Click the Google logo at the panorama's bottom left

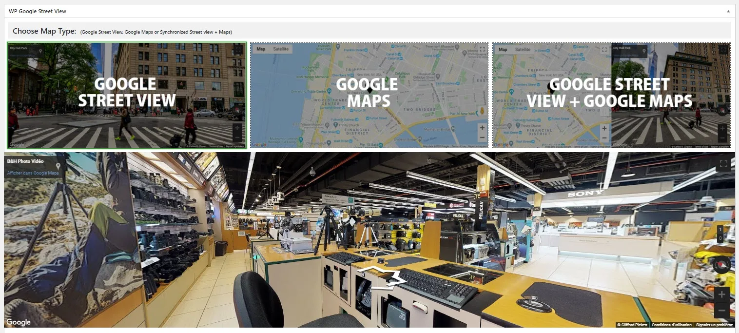tap(19, 322)
